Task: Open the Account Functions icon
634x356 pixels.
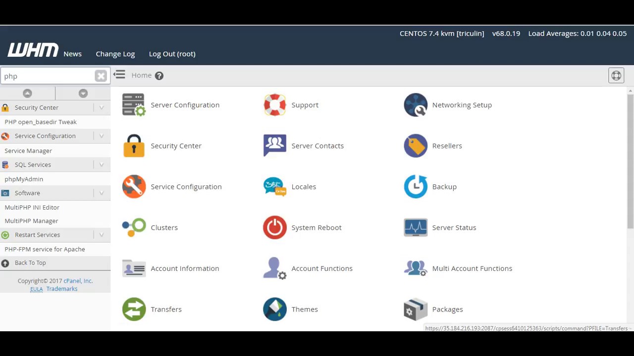Action: pyautogui.click(x=275, y=268)
